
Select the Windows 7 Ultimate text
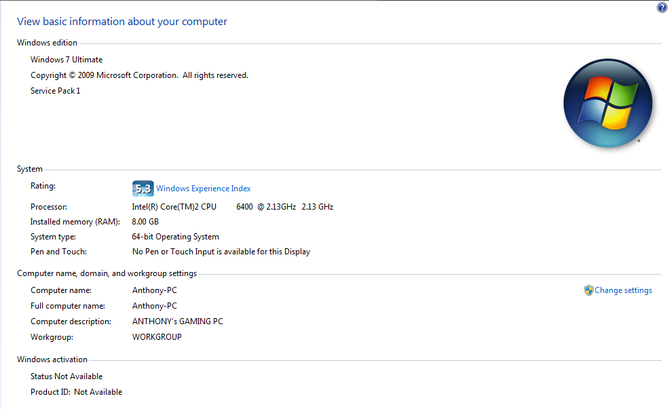click(66, 60)
